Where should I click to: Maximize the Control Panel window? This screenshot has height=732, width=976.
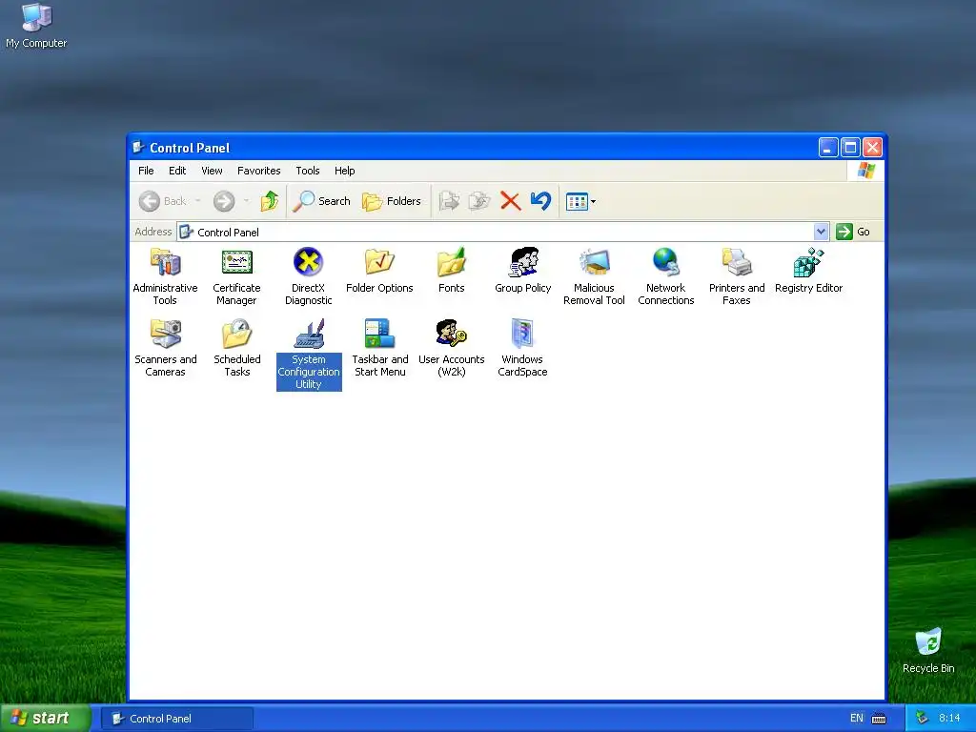850,148
